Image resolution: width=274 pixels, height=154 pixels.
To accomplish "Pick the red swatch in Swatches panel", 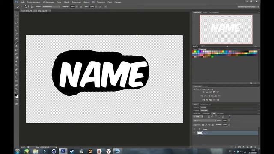I will click(x=193, y=51).
